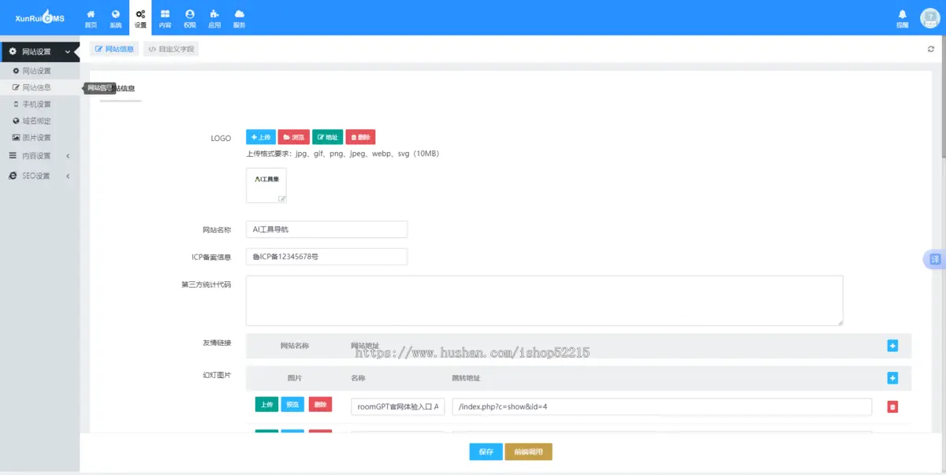
Task: Click the AI工具集 logo thumbnail
Action: pos(266,185)
